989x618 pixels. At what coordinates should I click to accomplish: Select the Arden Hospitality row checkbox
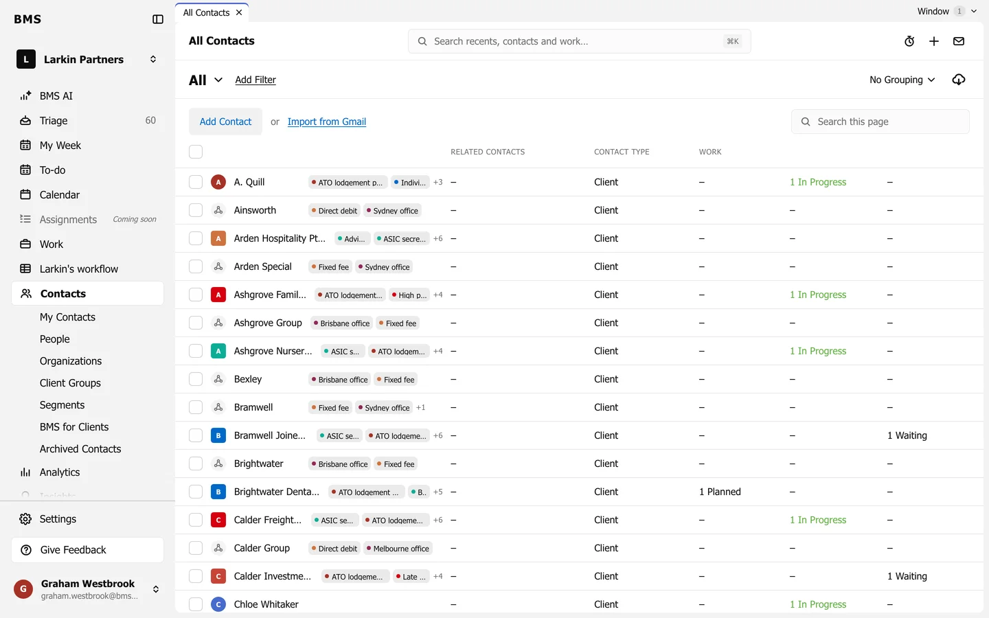pyautogui.click(x=196, y=238)
